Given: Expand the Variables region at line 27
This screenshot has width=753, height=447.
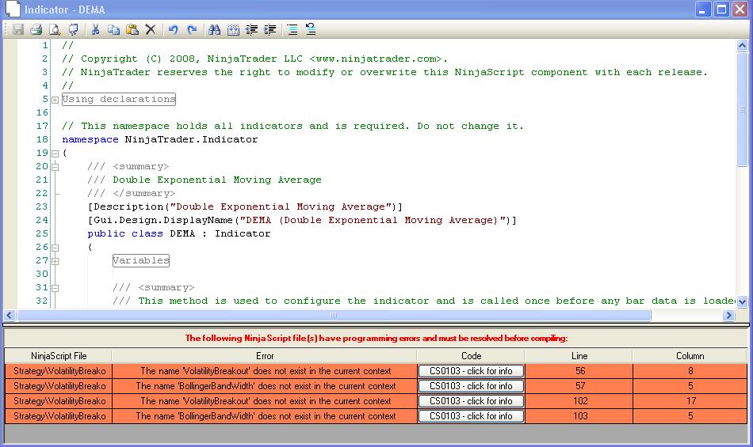Looking at the screenshot, I should coord(55,261).
